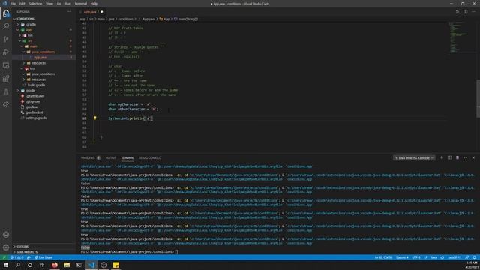Image resolution: width=480 pixels, height=270 pixels.
Task: Open Explorer panel More Actions ellipsis
Action: 70,12
